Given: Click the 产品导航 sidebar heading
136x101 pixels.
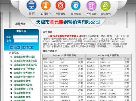Looking at the screenshot, I should click(x=14, y=53).
